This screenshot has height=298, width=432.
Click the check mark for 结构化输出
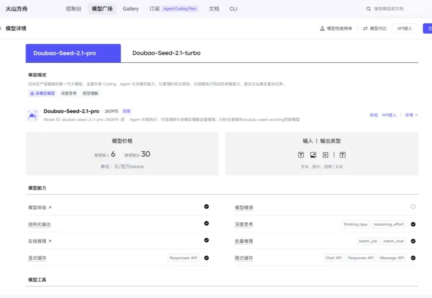206,223
